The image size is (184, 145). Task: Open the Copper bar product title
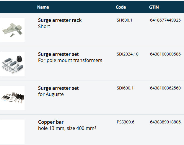click(x=51, y=122)
